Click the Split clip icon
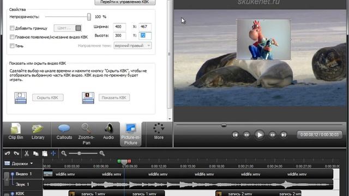Screen dimensions: 349x196 pyautogui.click(x=53, y=154)
